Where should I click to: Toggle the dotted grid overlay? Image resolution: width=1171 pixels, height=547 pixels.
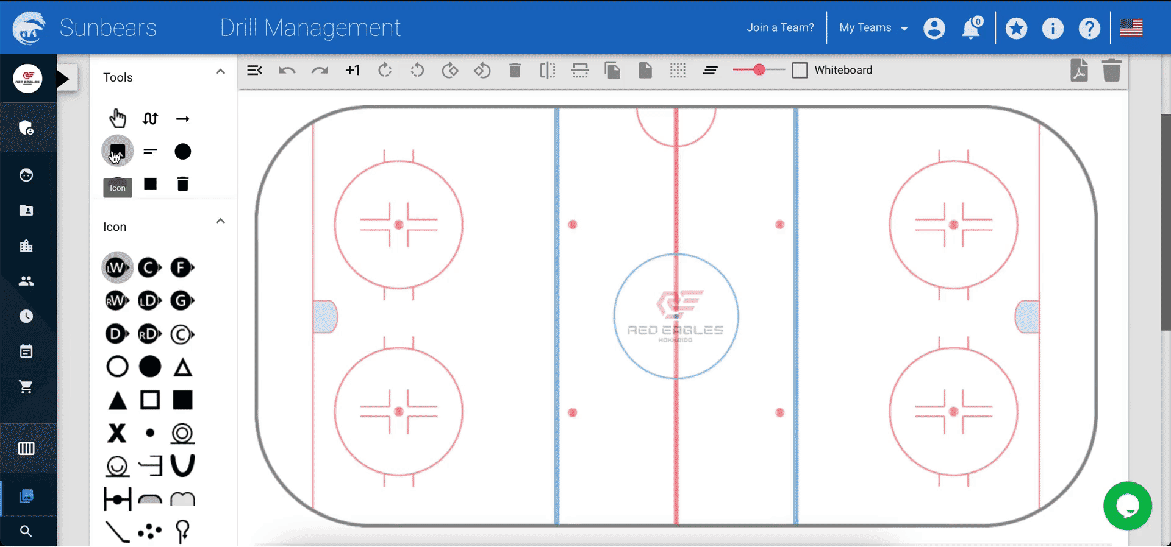point(678,71)
